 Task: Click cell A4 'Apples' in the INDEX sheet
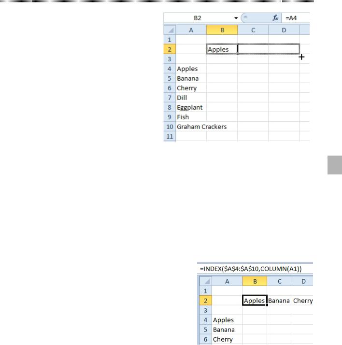(x=227, y=320)
